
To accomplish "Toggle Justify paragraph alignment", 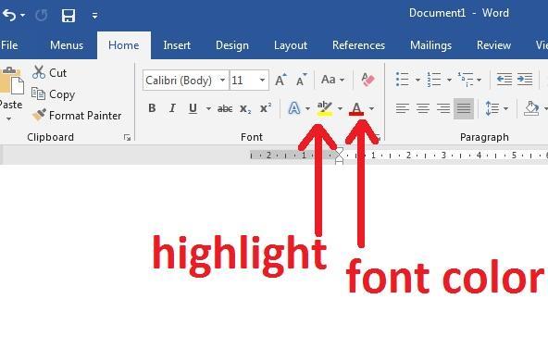I will tap(464, 108).
